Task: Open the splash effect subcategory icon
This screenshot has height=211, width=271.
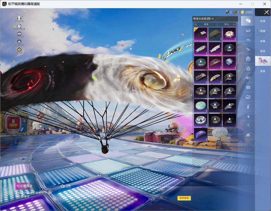Action: (248, 135)
